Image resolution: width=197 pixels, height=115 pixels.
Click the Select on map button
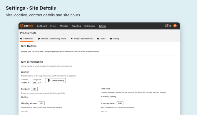pos(55,81)
